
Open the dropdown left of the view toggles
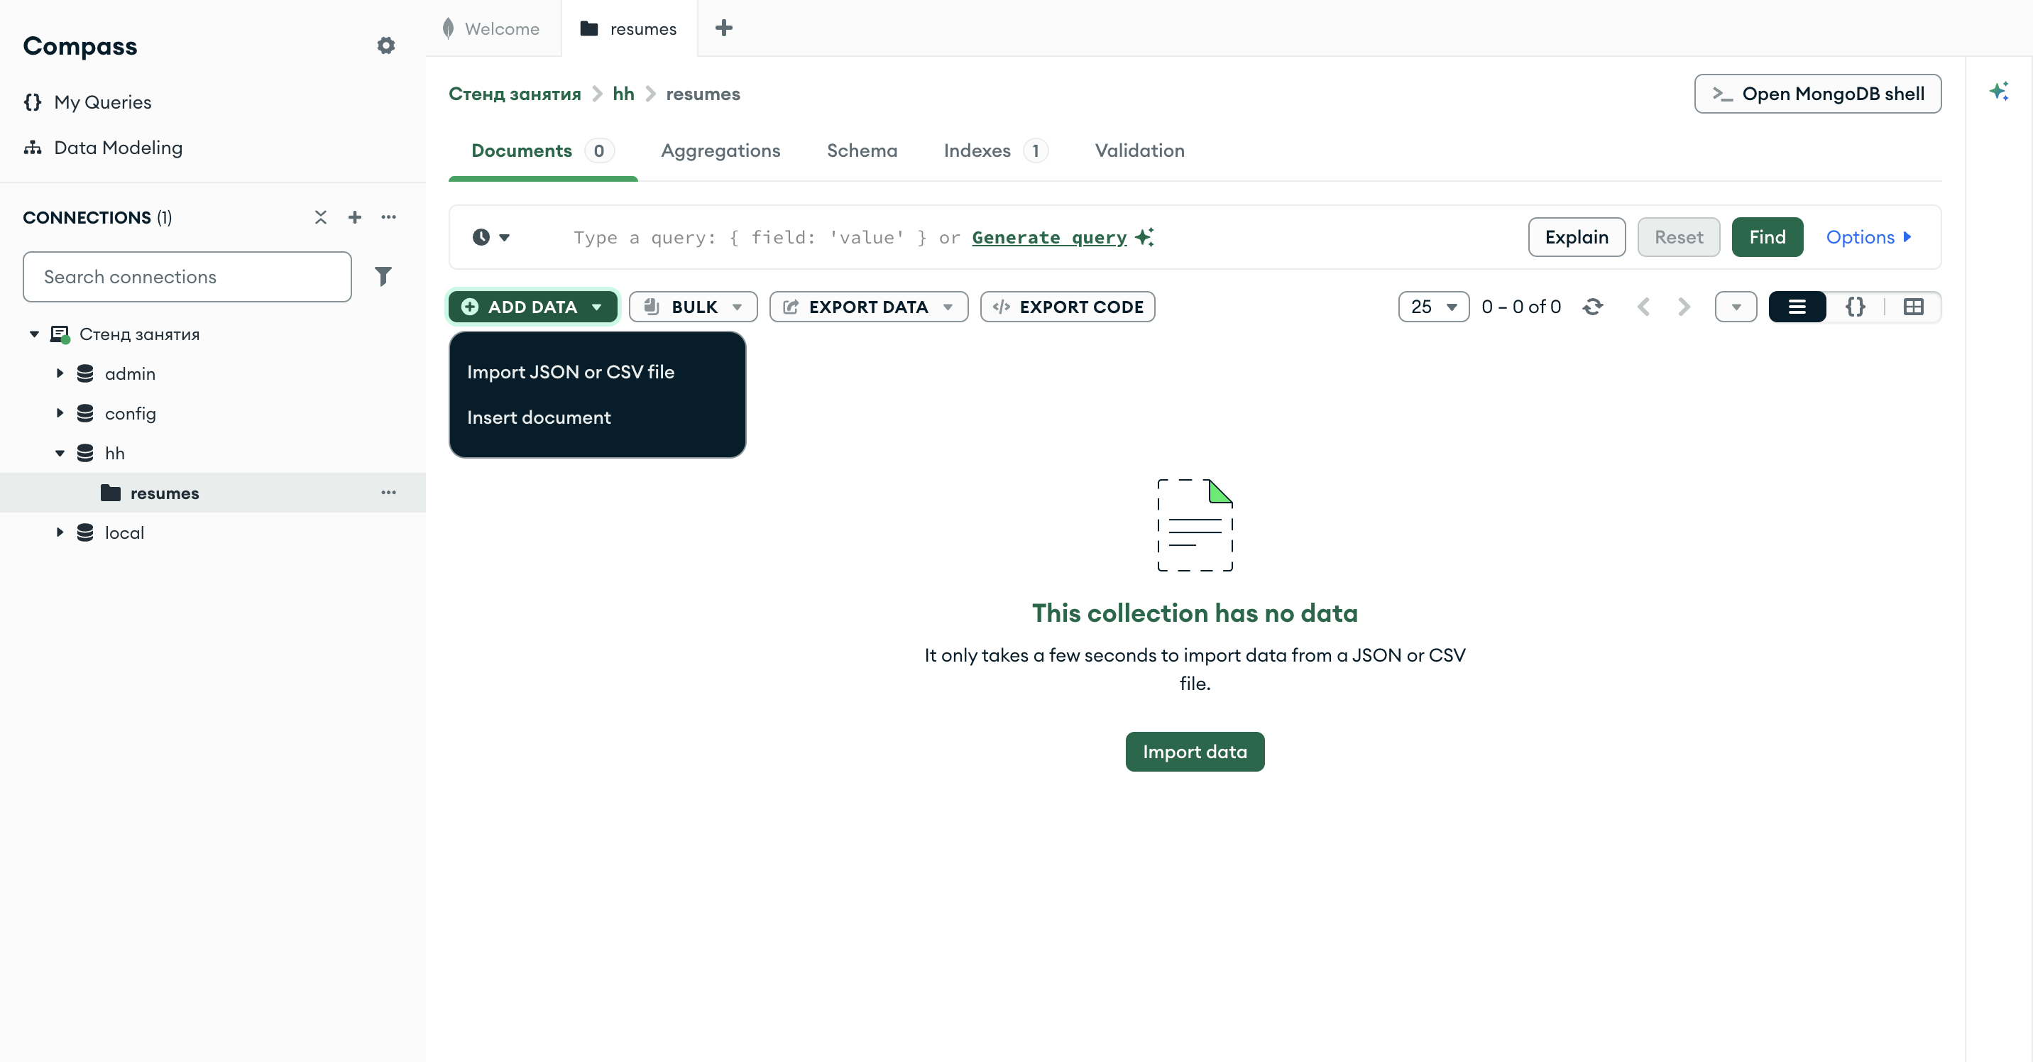point(1736,307)
